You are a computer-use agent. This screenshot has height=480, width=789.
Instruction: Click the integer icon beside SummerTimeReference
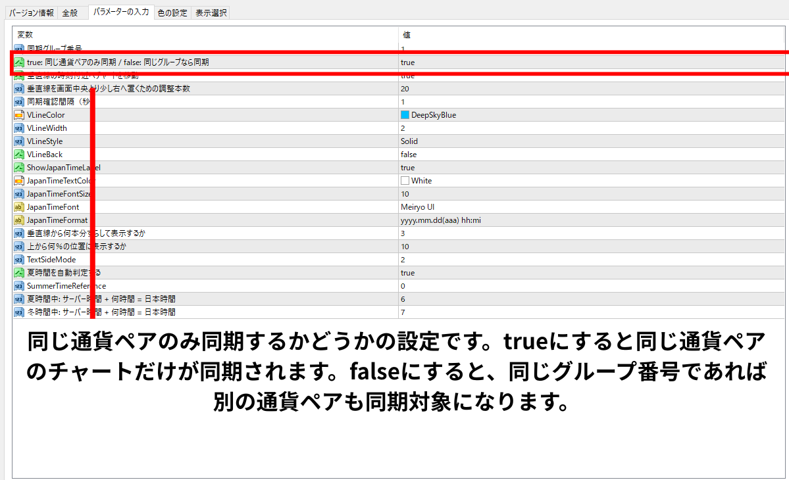click(x=19, y=286)
